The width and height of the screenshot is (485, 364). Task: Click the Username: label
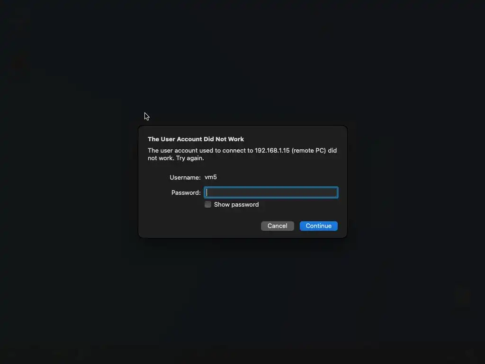(185, 177)
